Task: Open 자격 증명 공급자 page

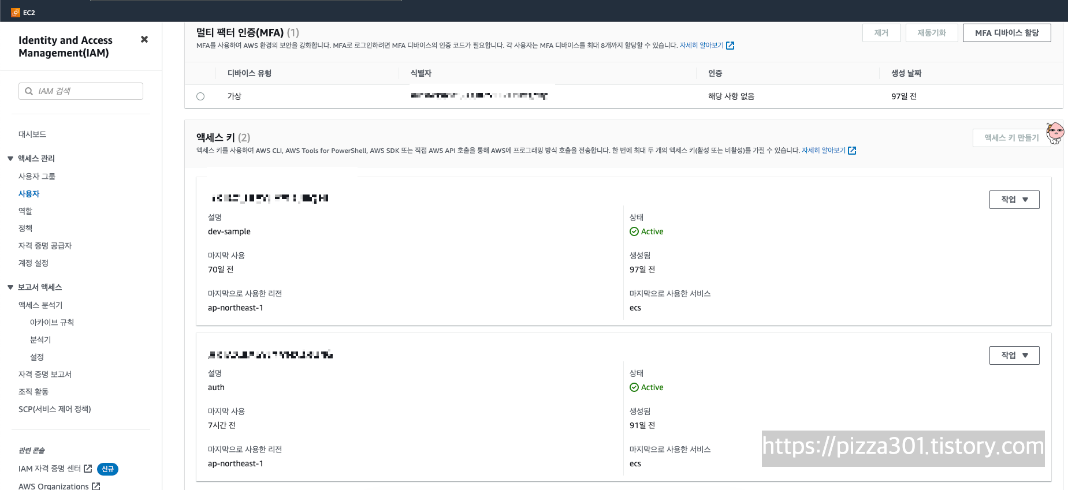Action: tap(45, 245)
